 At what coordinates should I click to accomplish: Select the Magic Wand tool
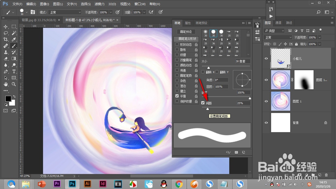(x=14, y=33)
